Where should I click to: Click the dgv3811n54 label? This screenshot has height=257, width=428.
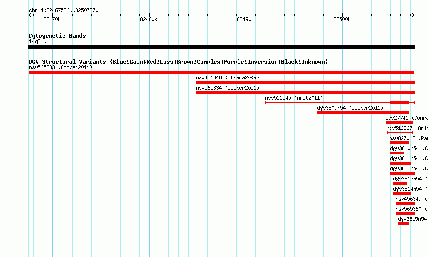point(409,158)
